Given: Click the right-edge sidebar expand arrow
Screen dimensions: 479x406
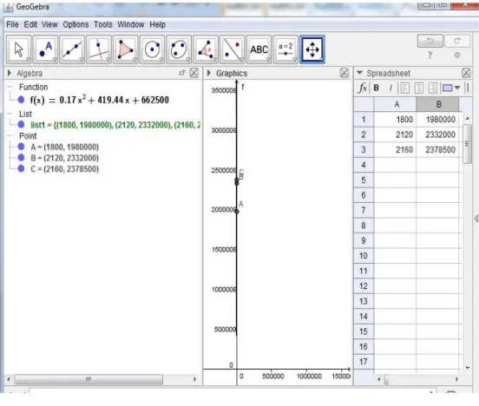Looking at the screenshot, I should click(476, 219).
